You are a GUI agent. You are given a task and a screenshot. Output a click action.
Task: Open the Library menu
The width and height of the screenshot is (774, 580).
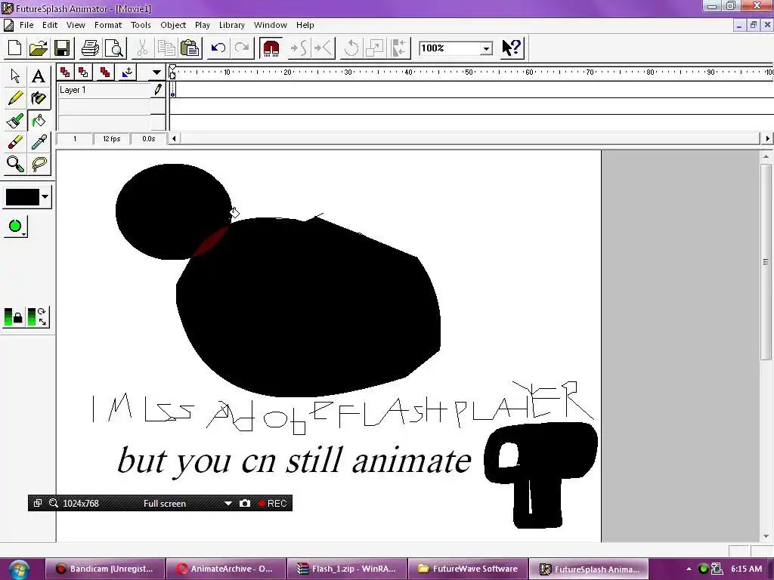[x=231, y=25]
